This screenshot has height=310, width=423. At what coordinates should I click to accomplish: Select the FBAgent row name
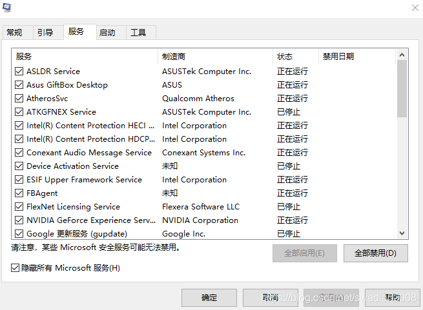(42, 193)
